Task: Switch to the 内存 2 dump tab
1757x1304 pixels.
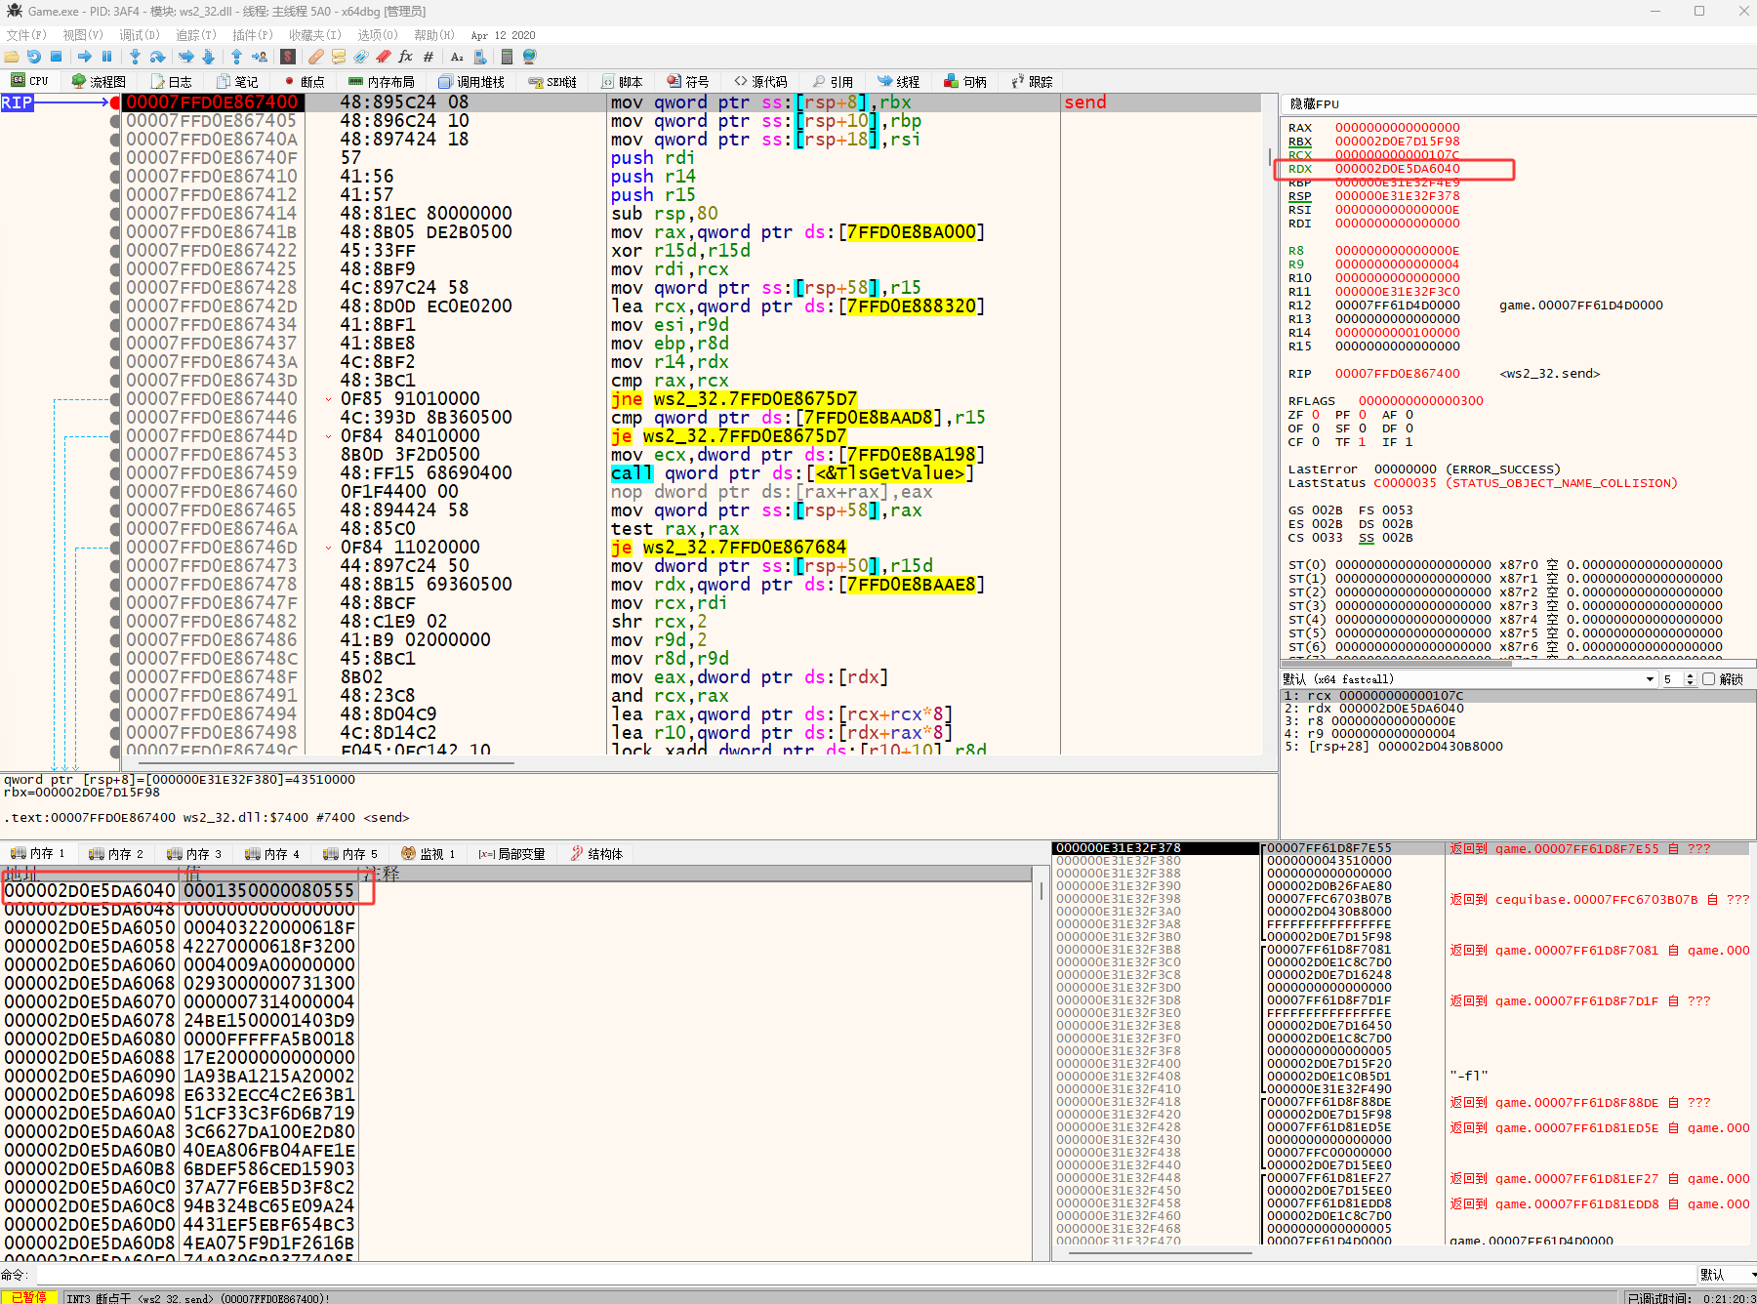Action: coord(116,854)
